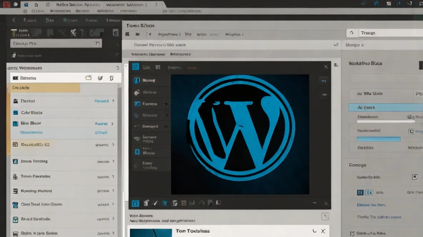Expand the 'Fpnees' submenu arrow
The height and width of the screenshot is (237, 423).
coord(166,104)
